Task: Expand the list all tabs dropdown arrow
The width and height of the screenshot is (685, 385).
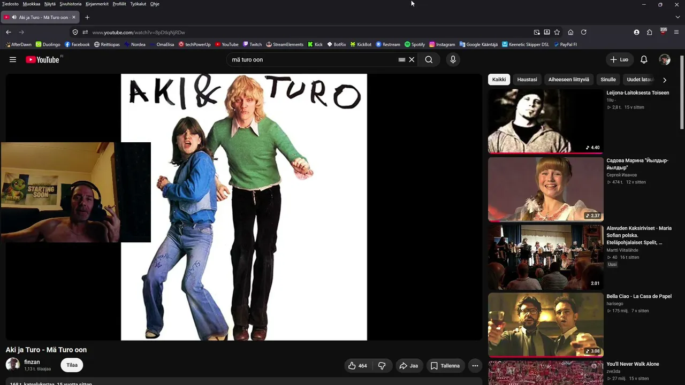Action: (678, 17)
